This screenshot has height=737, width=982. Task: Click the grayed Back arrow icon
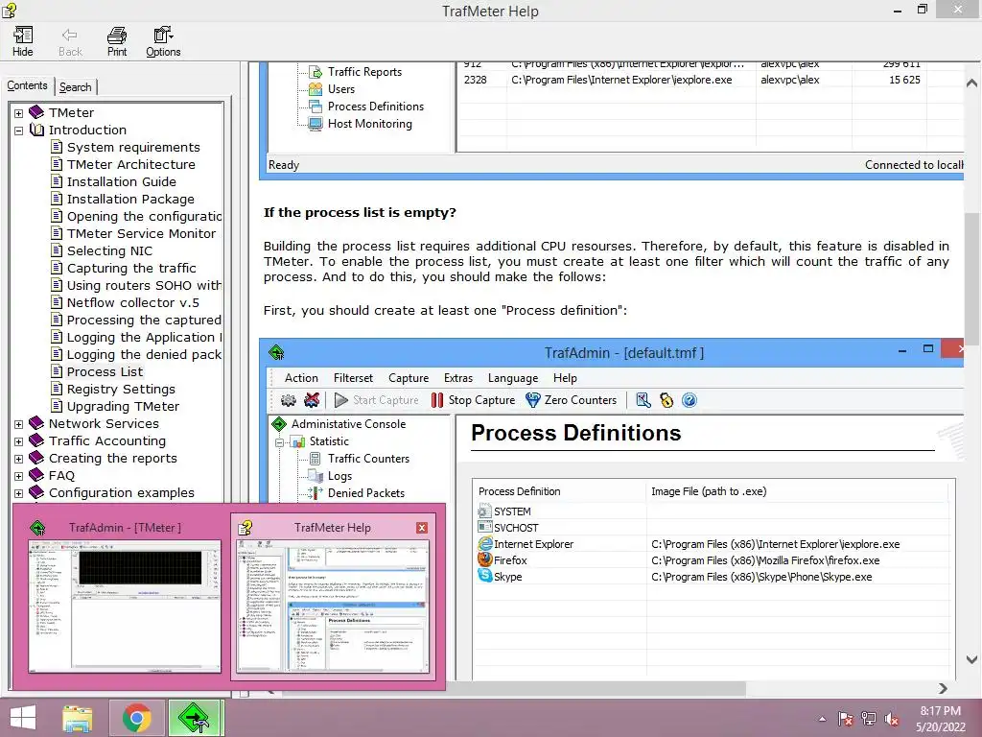69,36
